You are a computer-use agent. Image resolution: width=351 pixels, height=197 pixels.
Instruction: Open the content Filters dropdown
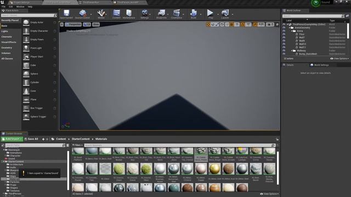click(77, 145)
